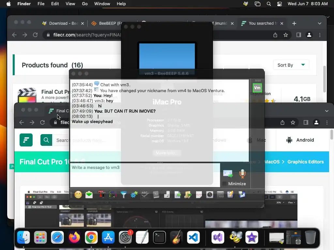
Task: Expand tab list chevron in back Chrome window
Action: (x=320, y=23)
